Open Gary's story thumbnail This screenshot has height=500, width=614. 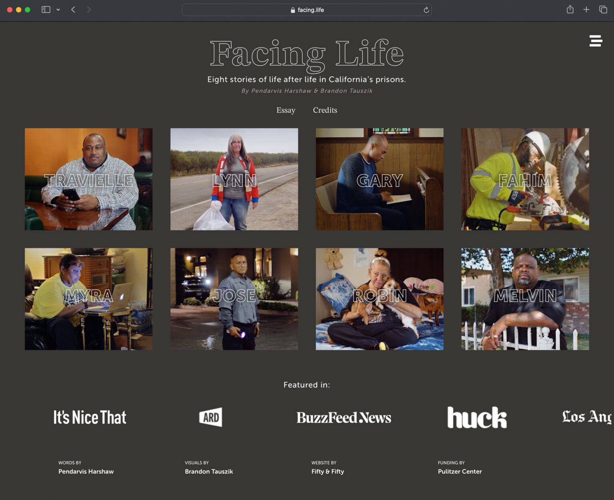pyautogui.click(x=380, y=179)
